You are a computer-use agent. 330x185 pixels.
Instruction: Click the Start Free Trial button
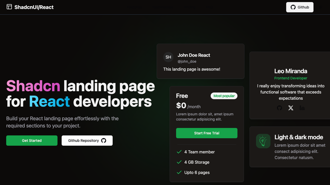207,133
